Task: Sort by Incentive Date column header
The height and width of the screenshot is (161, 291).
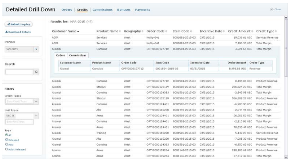Action: pyautogui.click(x=212, y=31)
